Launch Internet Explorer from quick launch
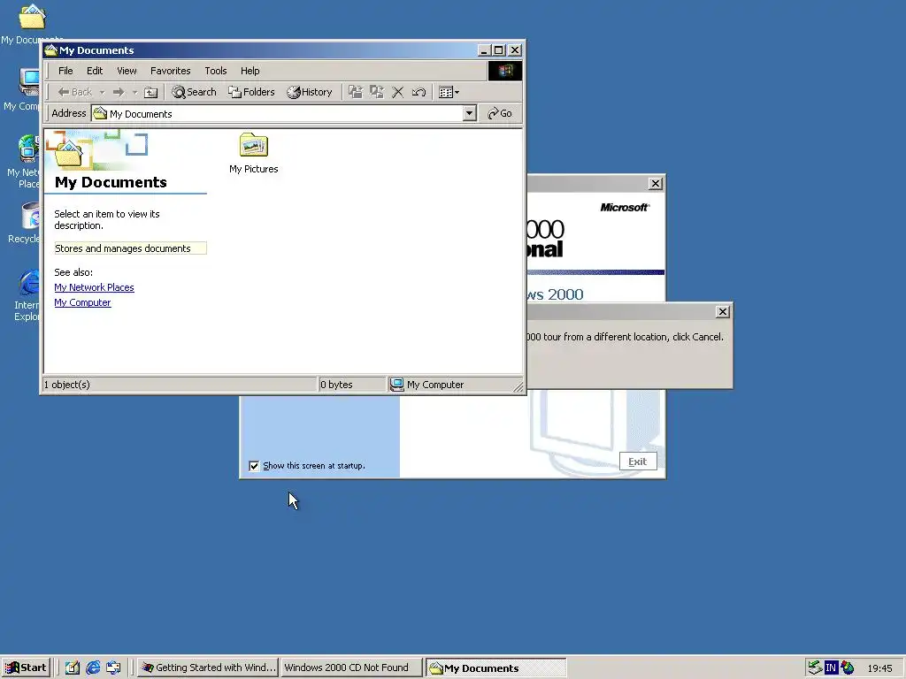 [x=93, y=668]
